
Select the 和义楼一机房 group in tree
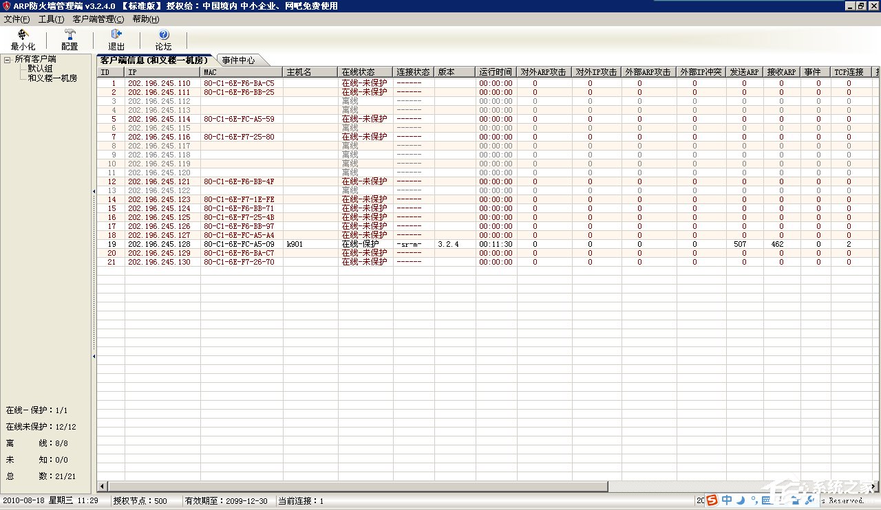[52, 78]
